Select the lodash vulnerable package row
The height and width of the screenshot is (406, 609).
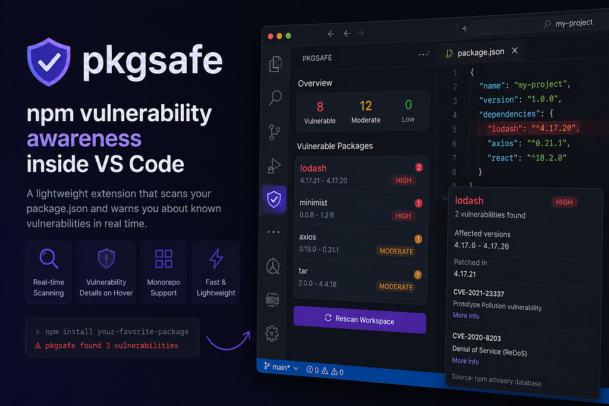[x=361, y=174]
